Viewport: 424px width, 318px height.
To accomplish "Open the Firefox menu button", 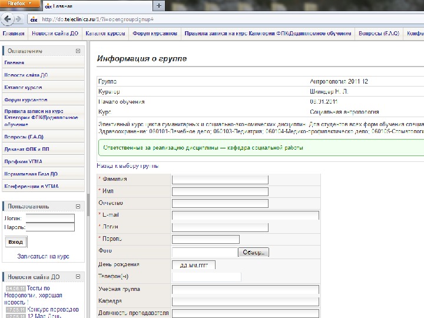I will tap(19, 4).
